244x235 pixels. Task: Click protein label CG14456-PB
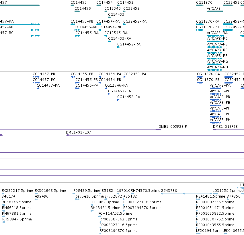coord(87,80)
